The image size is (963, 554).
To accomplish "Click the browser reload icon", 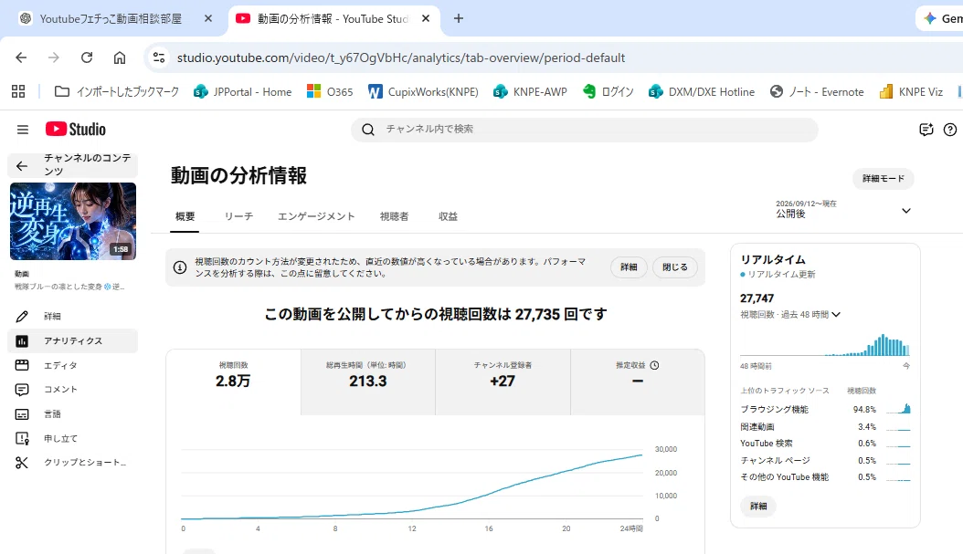I will [87, 57].
